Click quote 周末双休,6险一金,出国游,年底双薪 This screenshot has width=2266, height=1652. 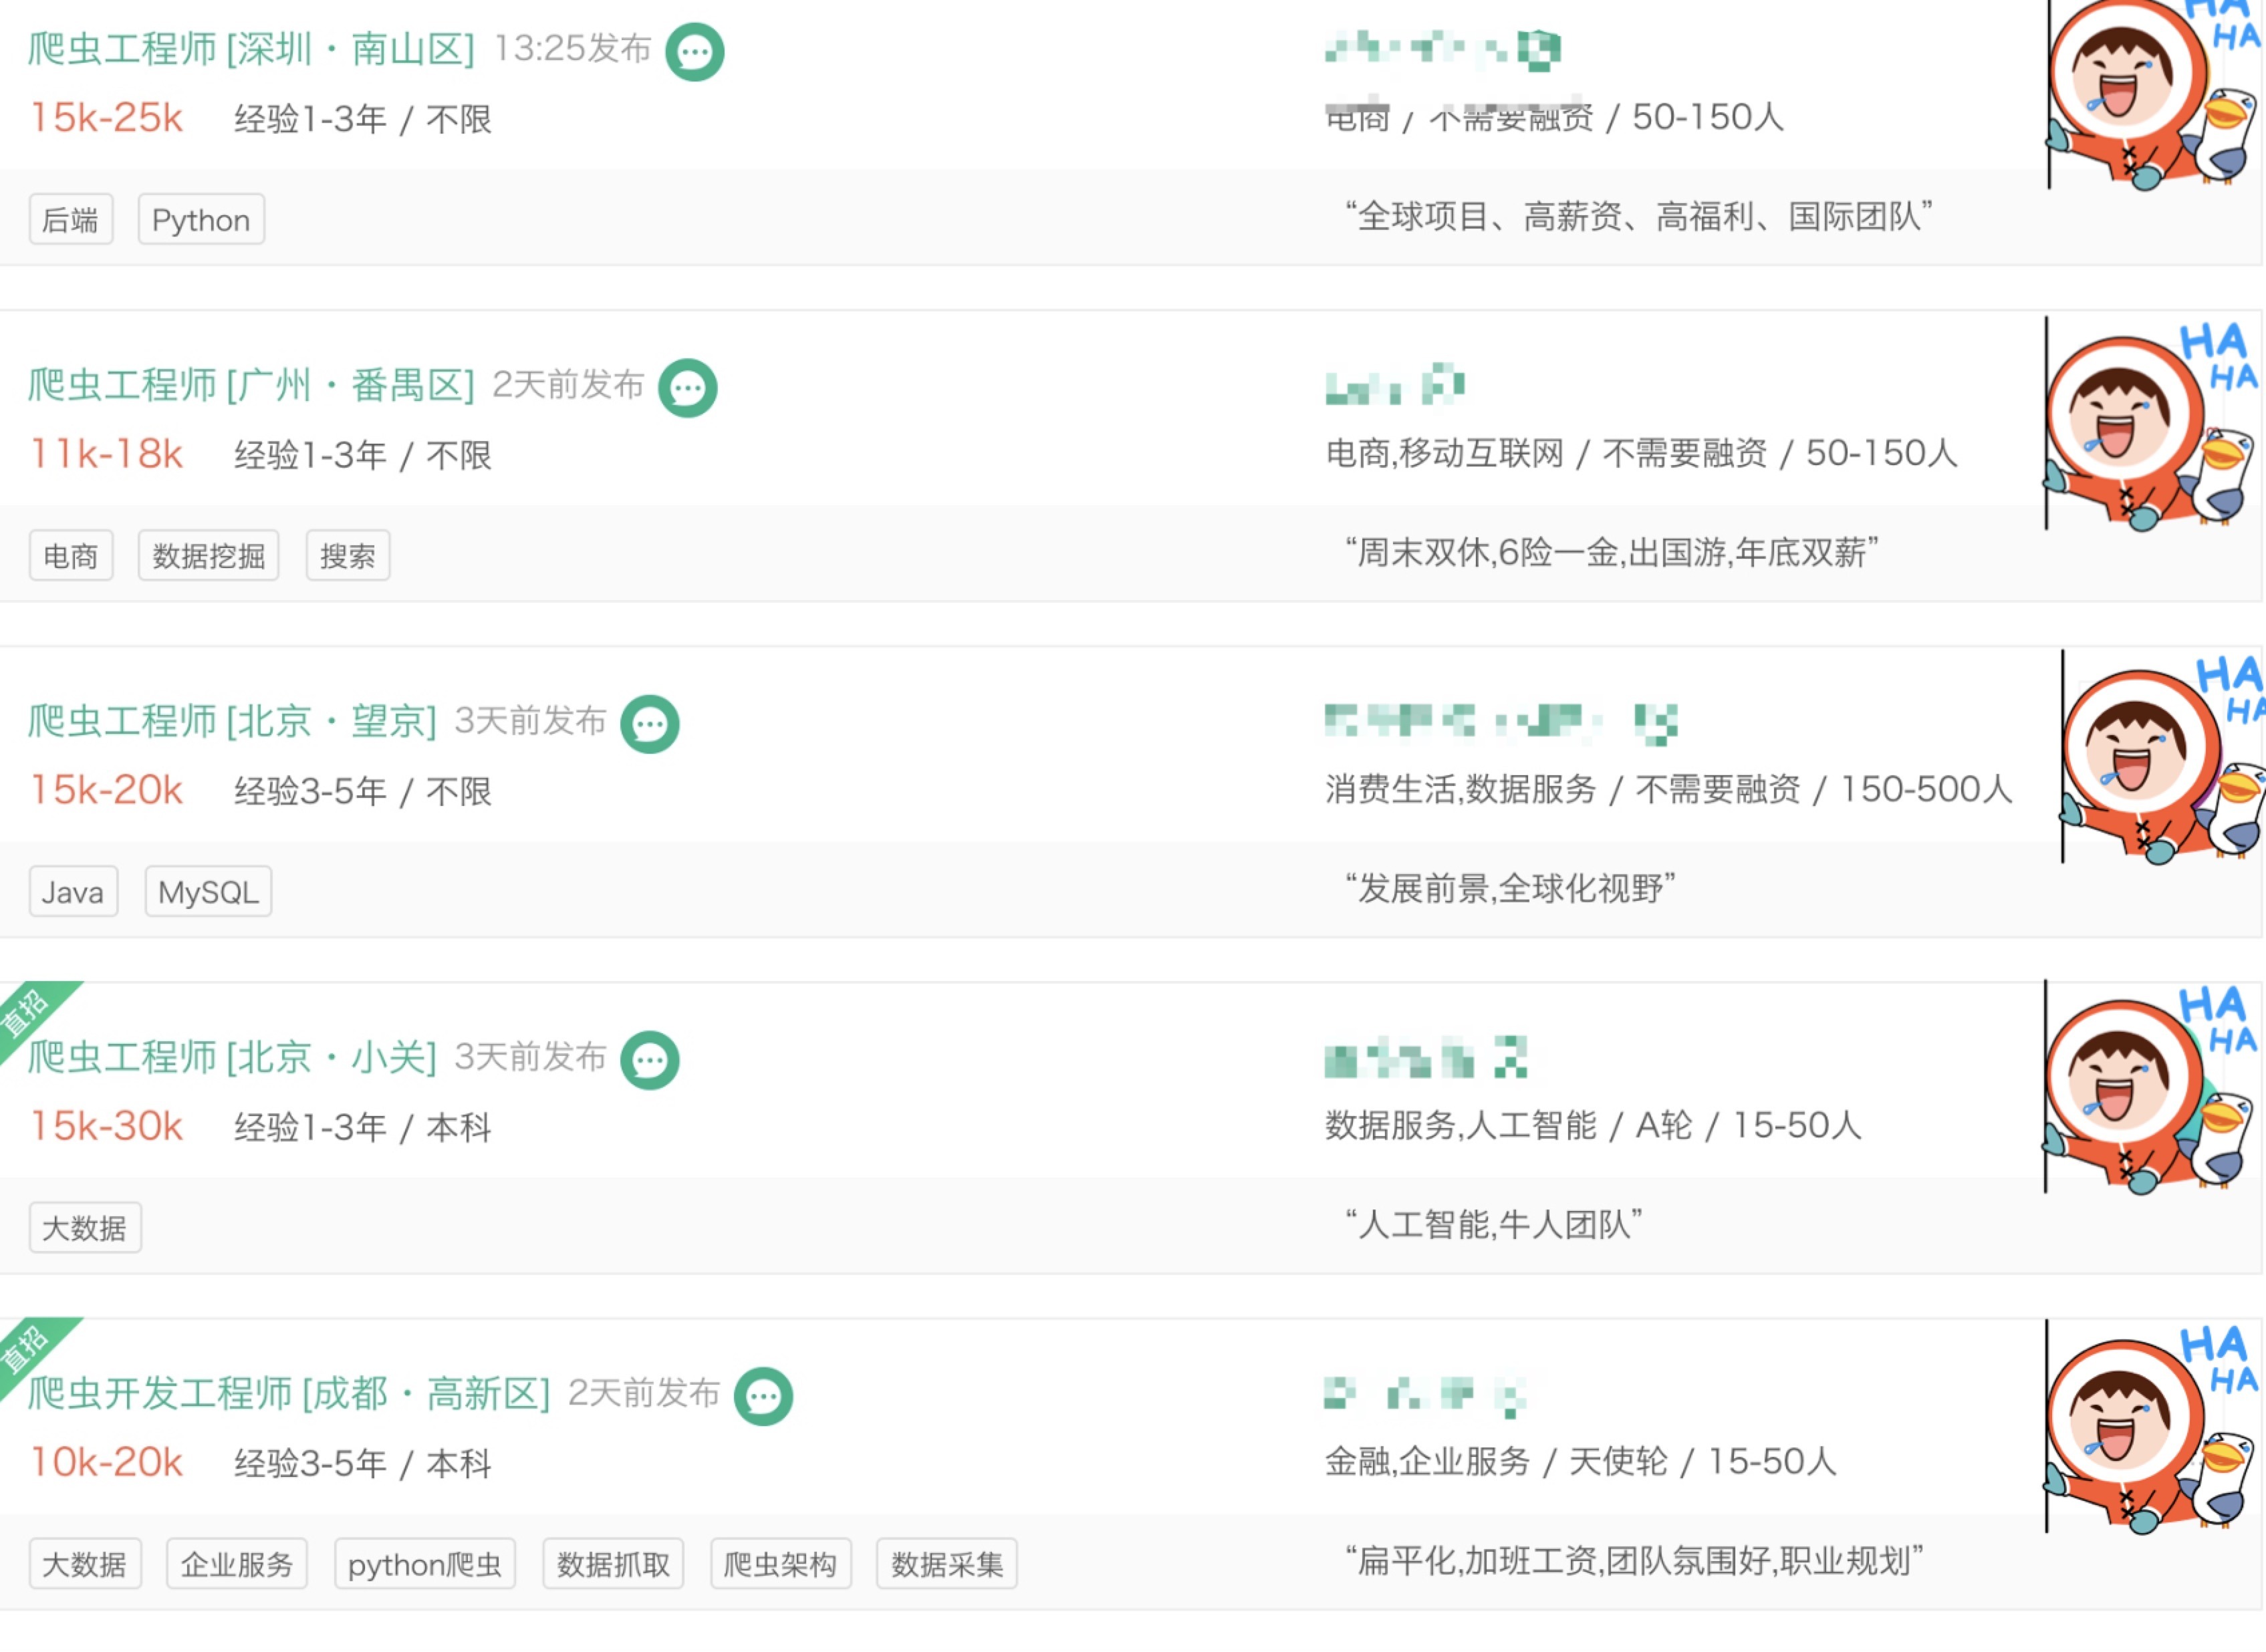1612,552
